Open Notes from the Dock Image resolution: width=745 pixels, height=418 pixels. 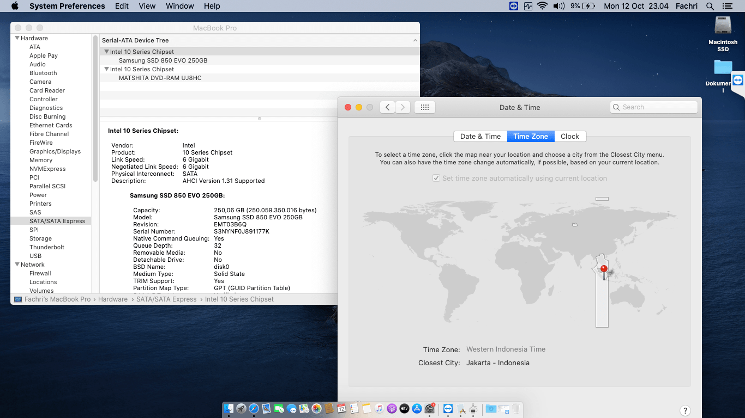(367, 409)
